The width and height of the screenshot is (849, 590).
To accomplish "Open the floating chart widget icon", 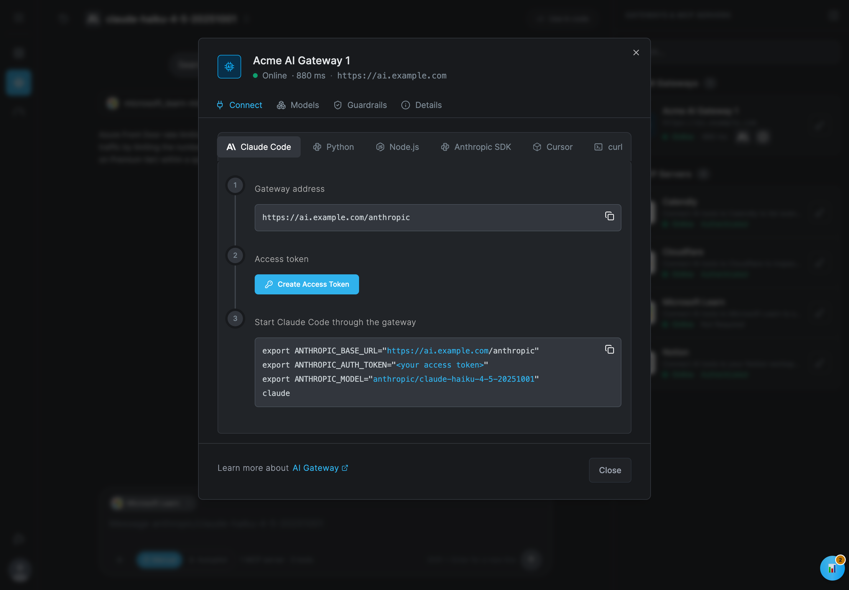I will [832, 568].
